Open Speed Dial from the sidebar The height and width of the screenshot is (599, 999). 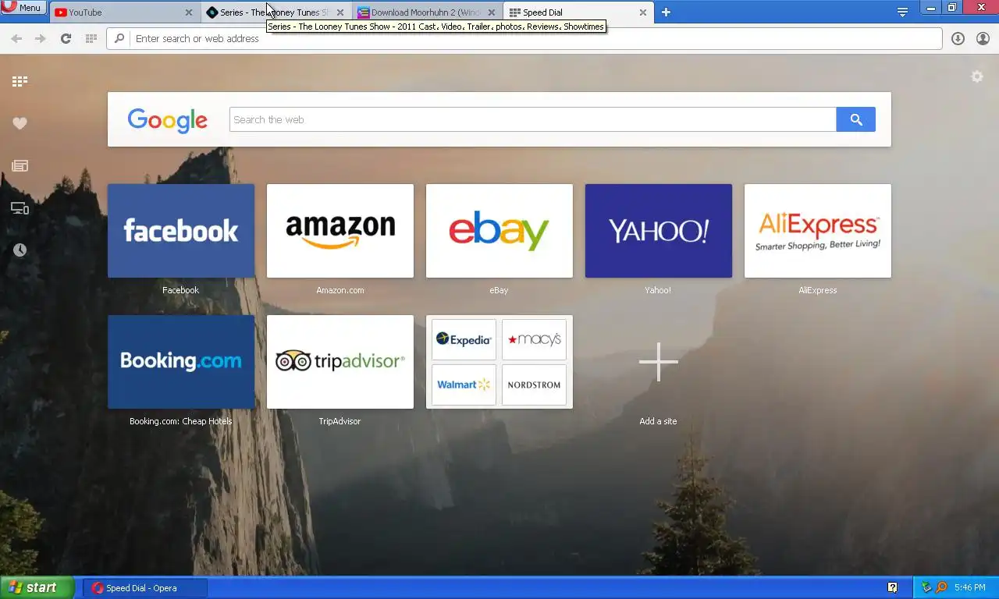[20, 81]
